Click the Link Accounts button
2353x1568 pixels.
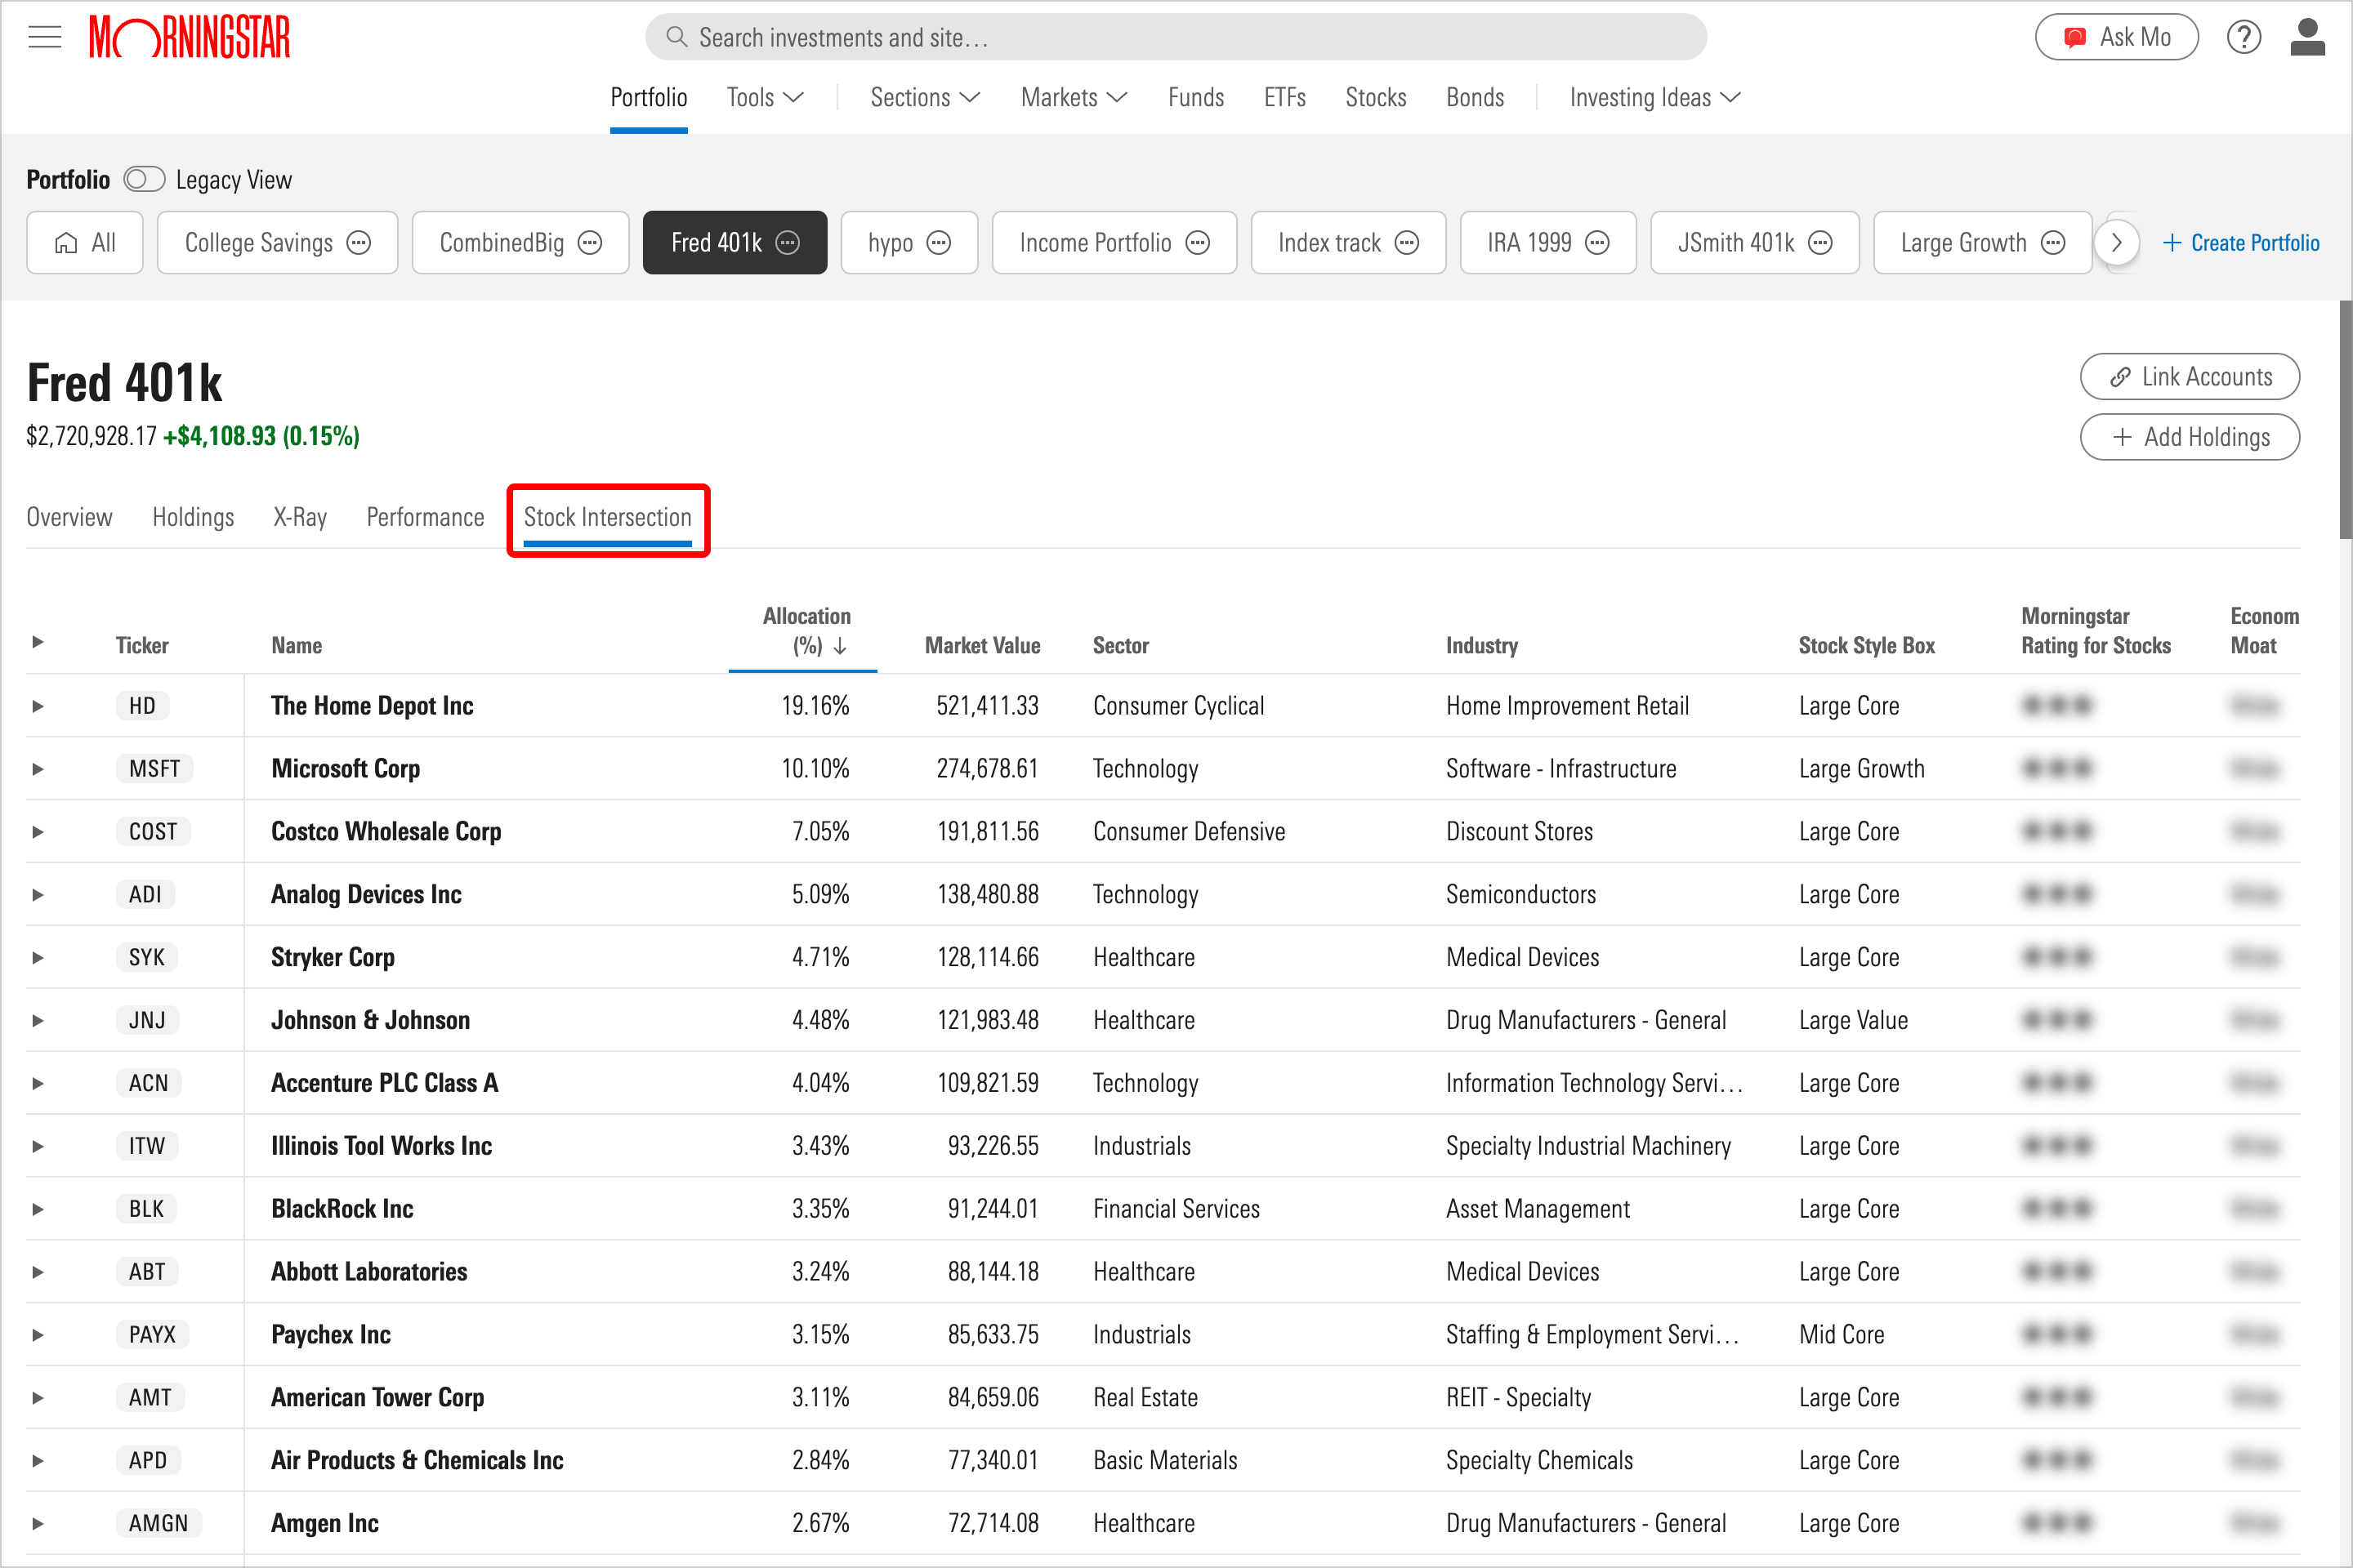click(x=2190, y=377)
